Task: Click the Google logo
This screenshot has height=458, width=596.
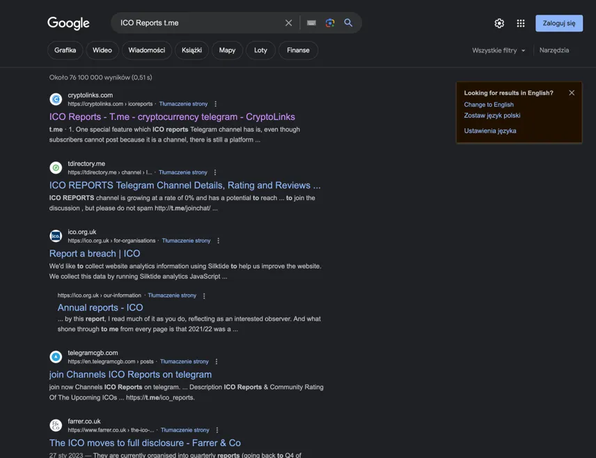Action: 68,23
